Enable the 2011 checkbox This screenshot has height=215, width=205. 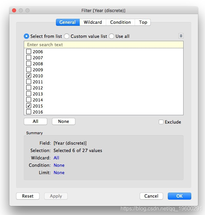click(x=28, y=82)
